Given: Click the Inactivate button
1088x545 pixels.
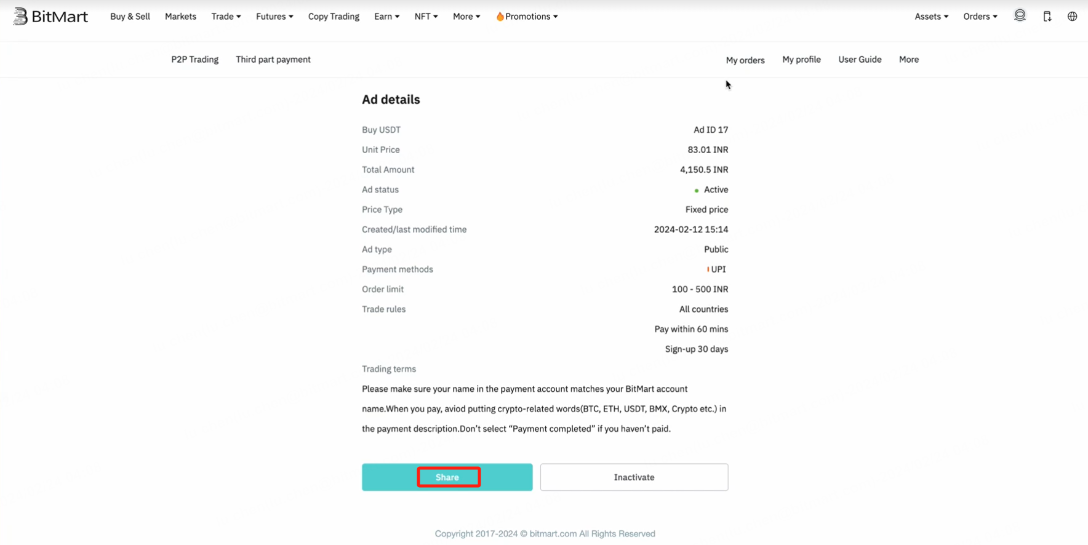Looking at the screenshot, I should click(634, 477).
